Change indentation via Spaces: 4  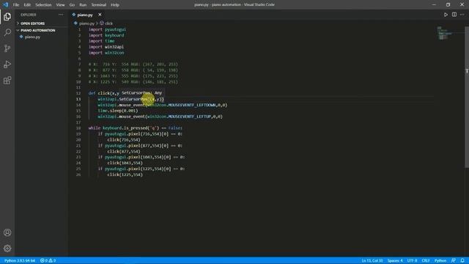(x=395, y=260)
